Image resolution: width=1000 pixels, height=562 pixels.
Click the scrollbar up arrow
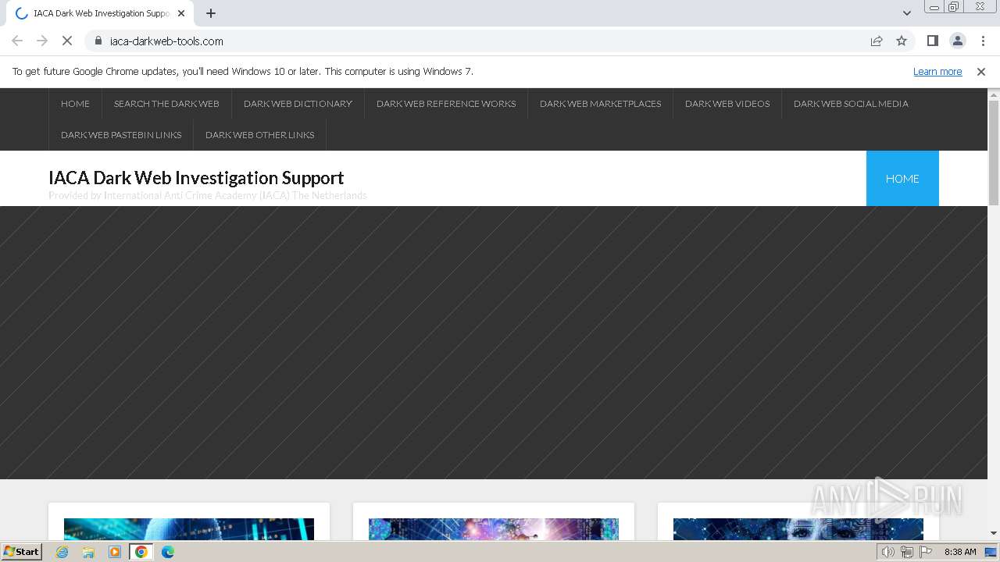point(994,94)
